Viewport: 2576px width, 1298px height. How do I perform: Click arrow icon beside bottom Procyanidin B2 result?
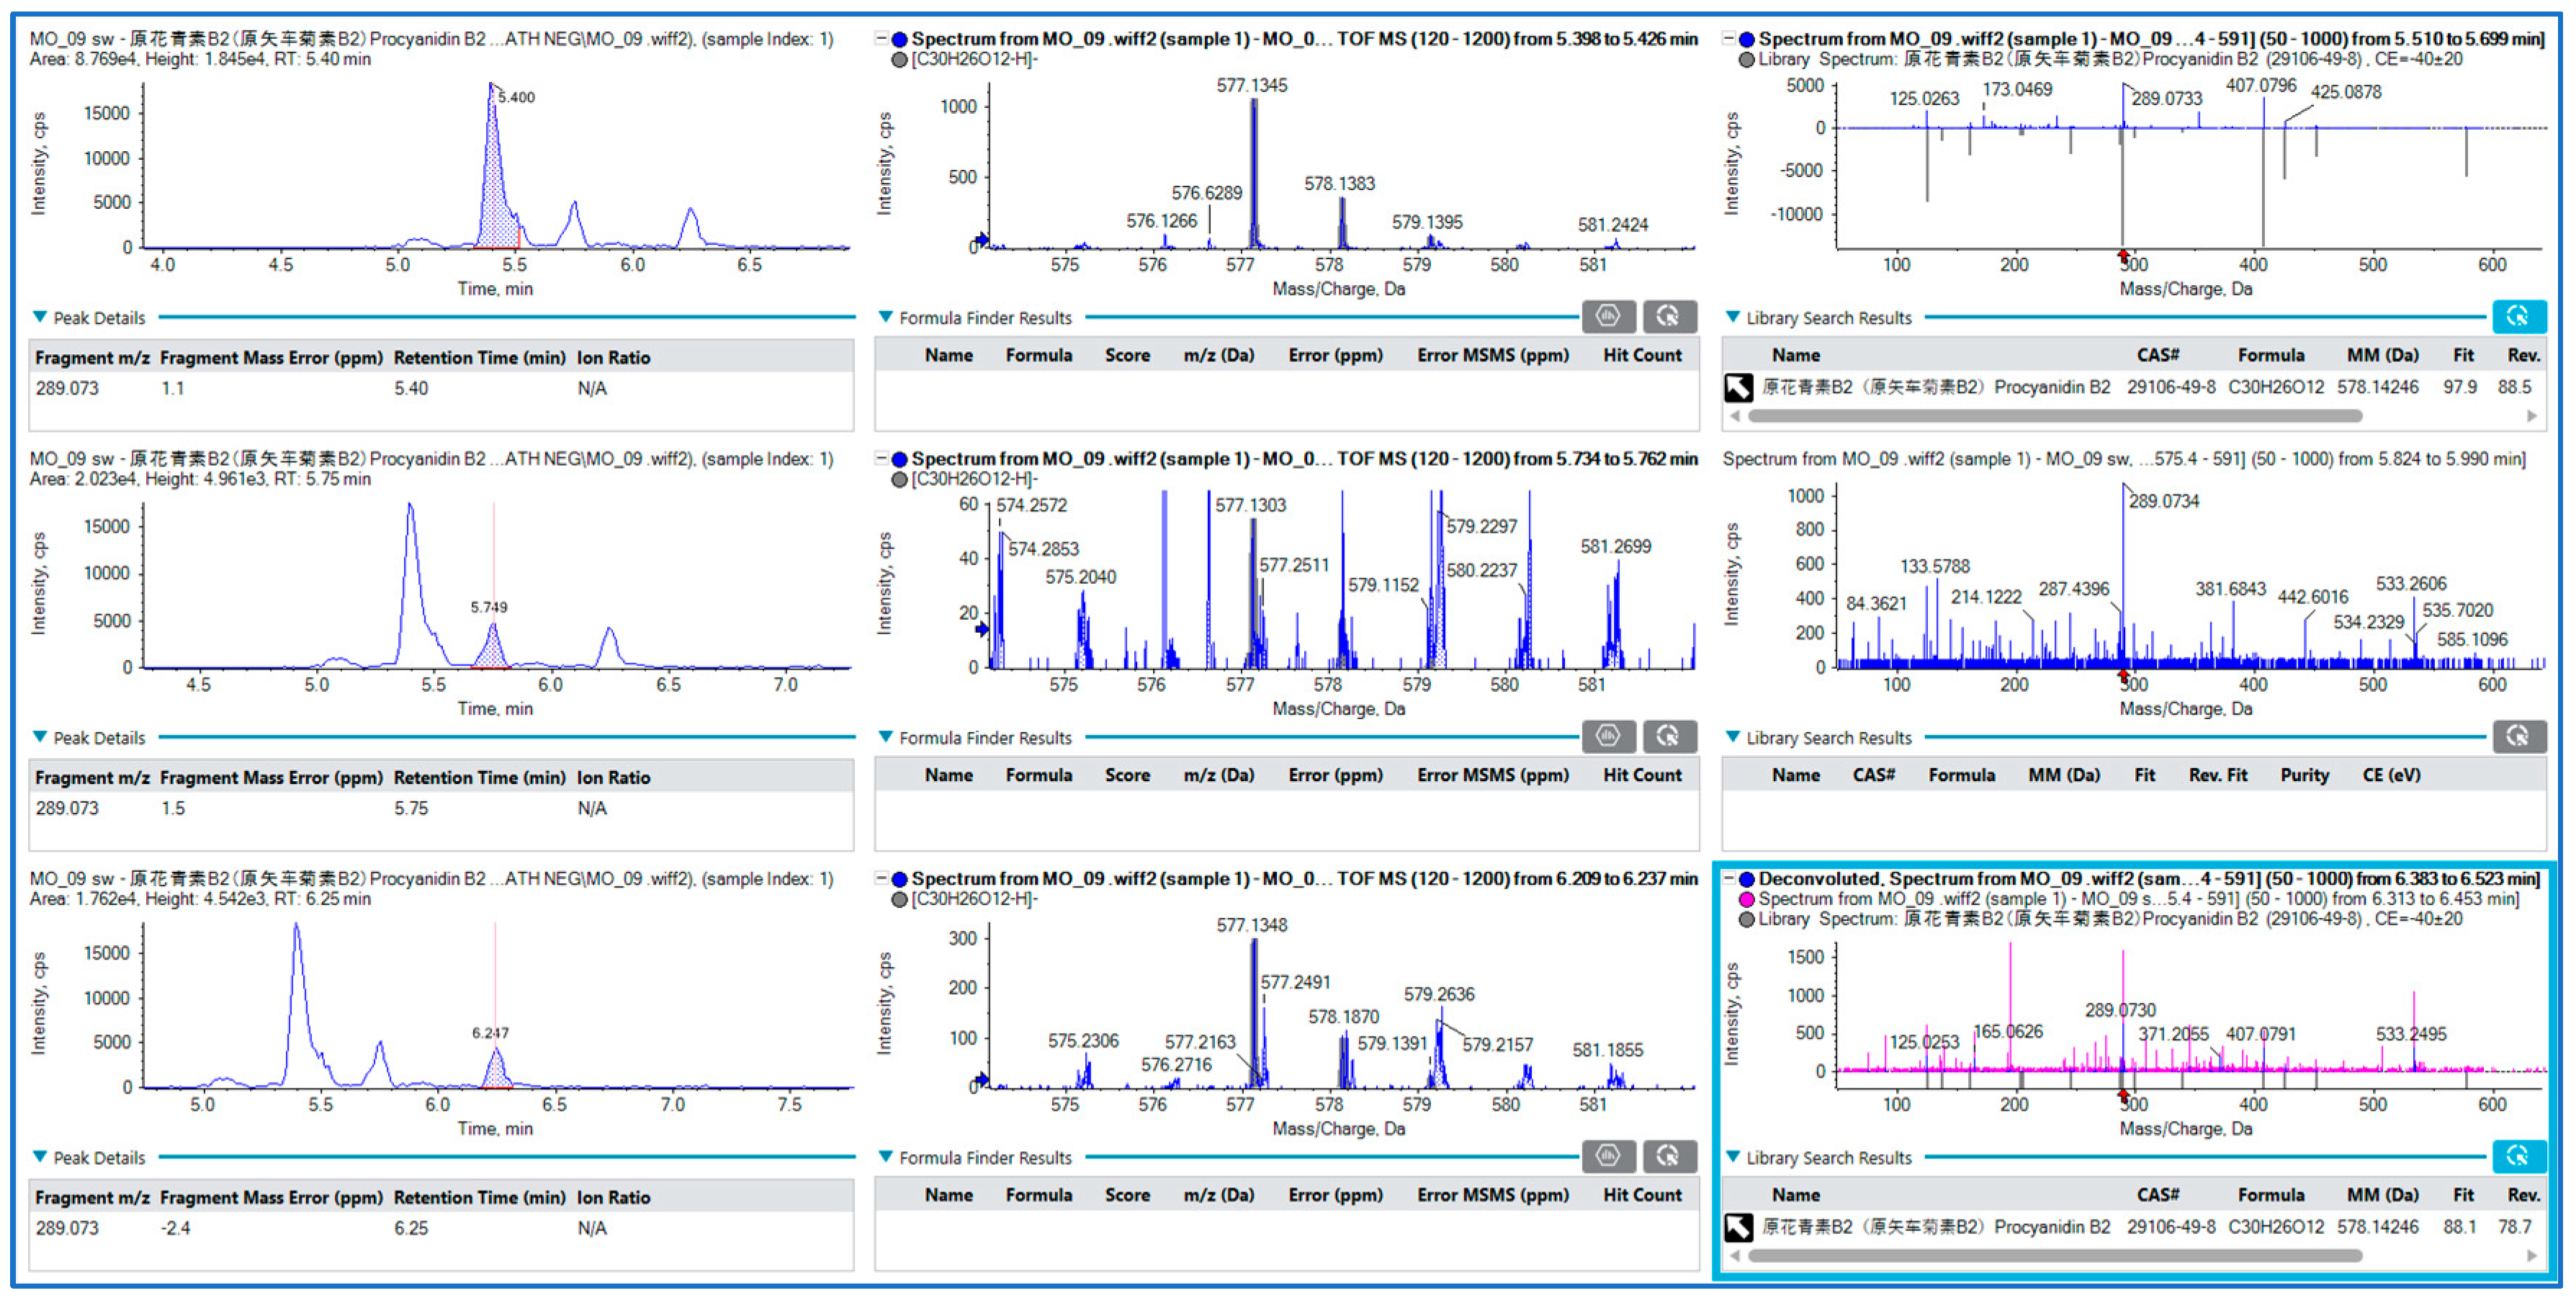point(1739,1227)
